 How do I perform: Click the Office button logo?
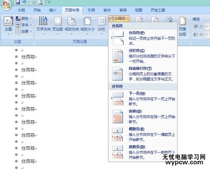click(x=6, y=5)
